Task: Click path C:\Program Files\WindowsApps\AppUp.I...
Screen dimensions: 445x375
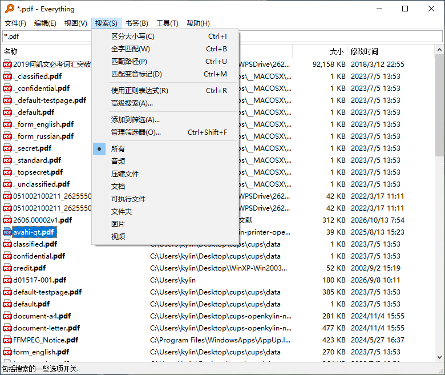Action: pos(220,340)
